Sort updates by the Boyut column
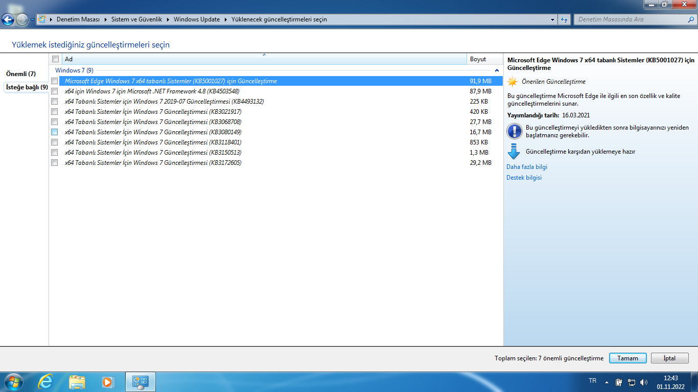The width and height of the screenshot is (698, 392). click(x=484, y=59)
